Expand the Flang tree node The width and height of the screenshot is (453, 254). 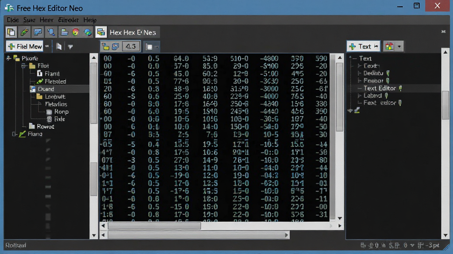14,134
